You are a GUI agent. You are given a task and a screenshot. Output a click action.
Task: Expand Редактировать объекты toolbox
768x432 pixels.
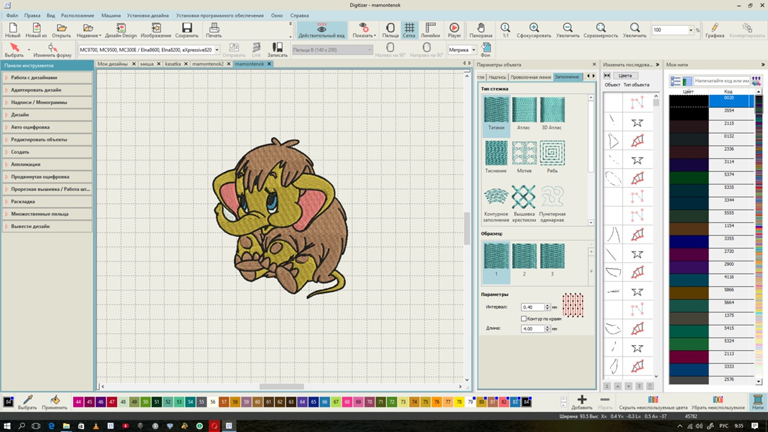pyautogui.click(x=47, y=140)
